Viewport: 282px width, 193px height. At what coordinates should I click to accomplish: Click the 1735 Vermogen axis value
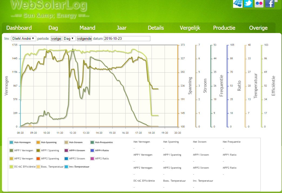coord(15,45)
